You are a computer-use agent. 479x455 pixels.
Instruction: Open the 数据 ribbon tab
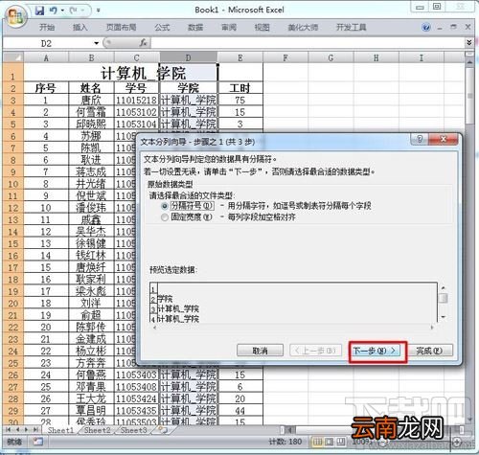195,28
